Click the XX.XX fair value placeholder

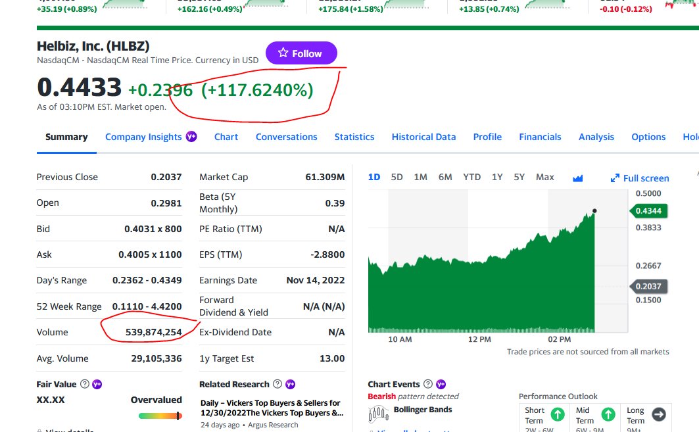click(51, 400)
